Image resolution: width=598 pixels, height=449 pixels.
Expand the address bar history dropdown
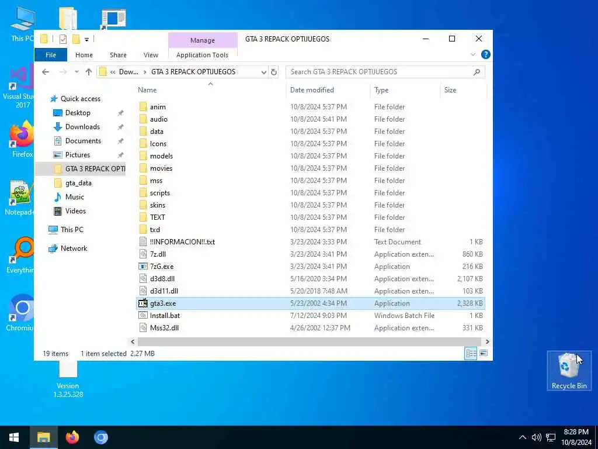[x=263, y=72]
